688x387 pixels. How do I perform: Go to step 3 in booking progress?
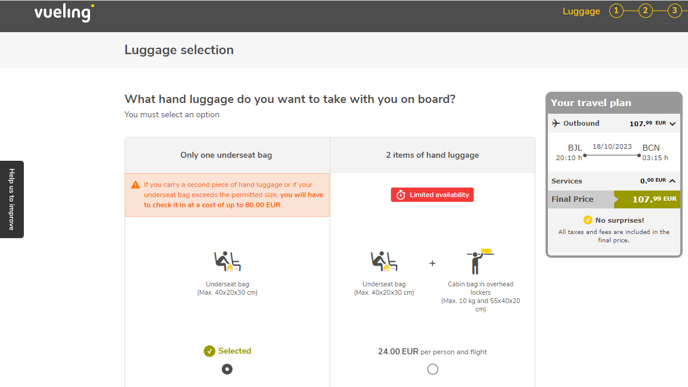674,11
